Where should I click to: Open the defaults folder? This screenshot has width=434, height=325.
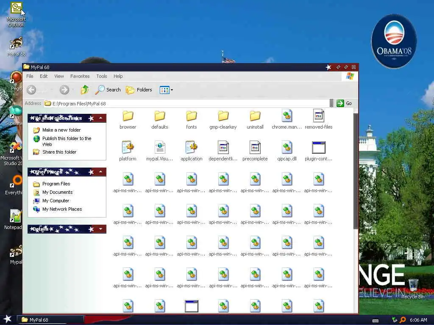tap(160, 119)
